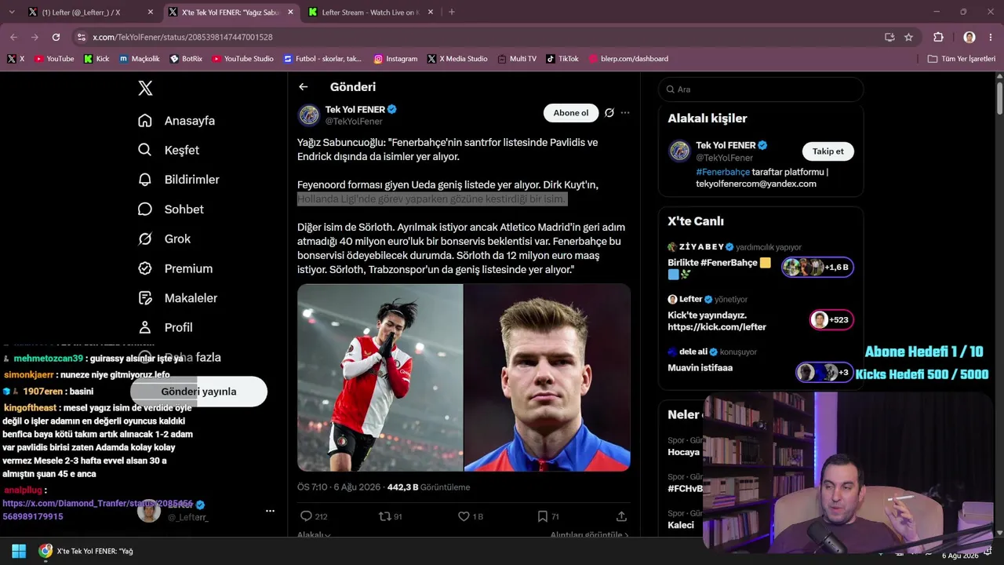The height and width of the screenshot is (565, 1004).
Task: Bookmark this page with the star icon
Action: [908, 37]
